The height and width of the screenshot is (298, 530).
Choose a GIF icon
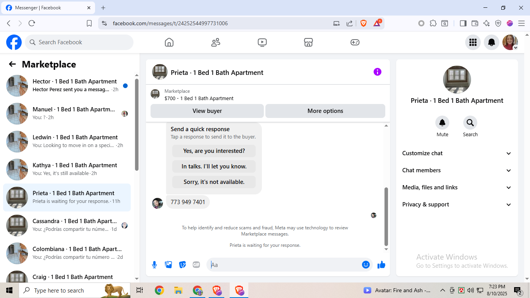[196, 265]
